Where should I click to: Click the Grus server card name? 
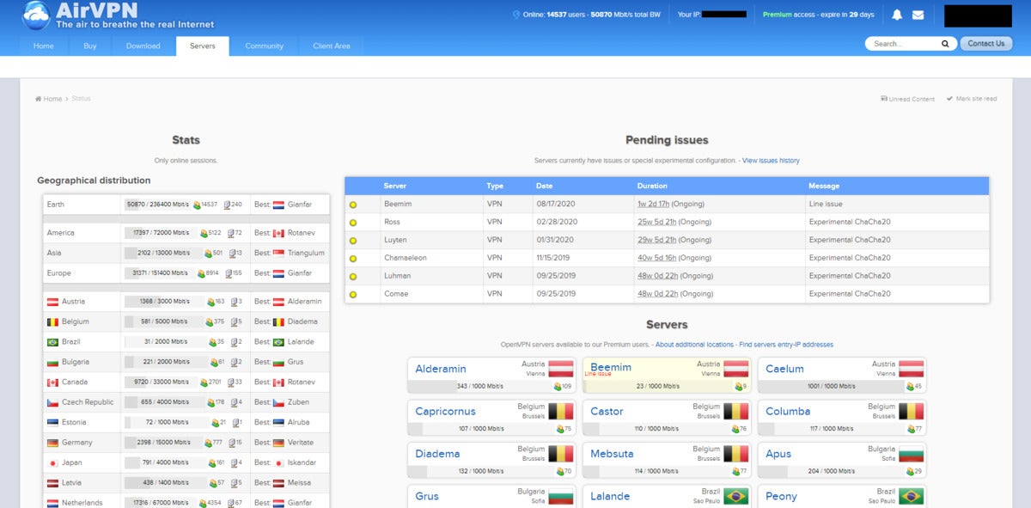427,497
